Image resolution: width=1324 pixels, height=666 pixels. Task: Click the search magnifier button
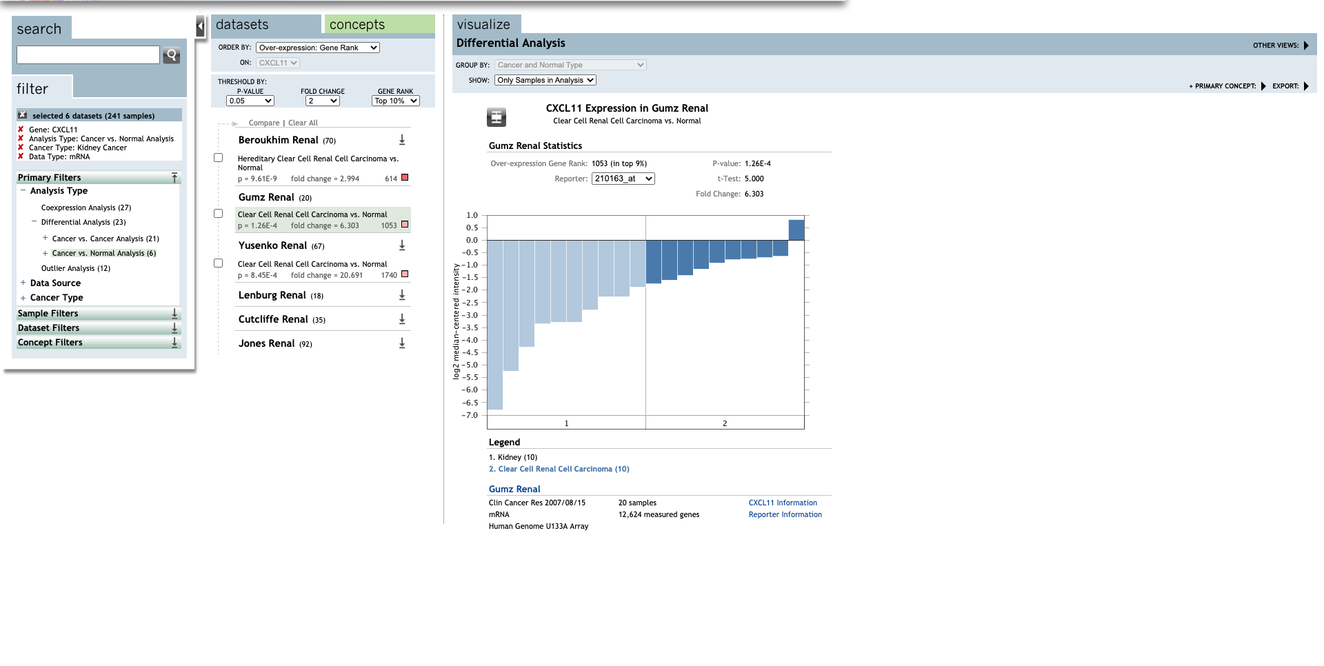click(172, 55)
